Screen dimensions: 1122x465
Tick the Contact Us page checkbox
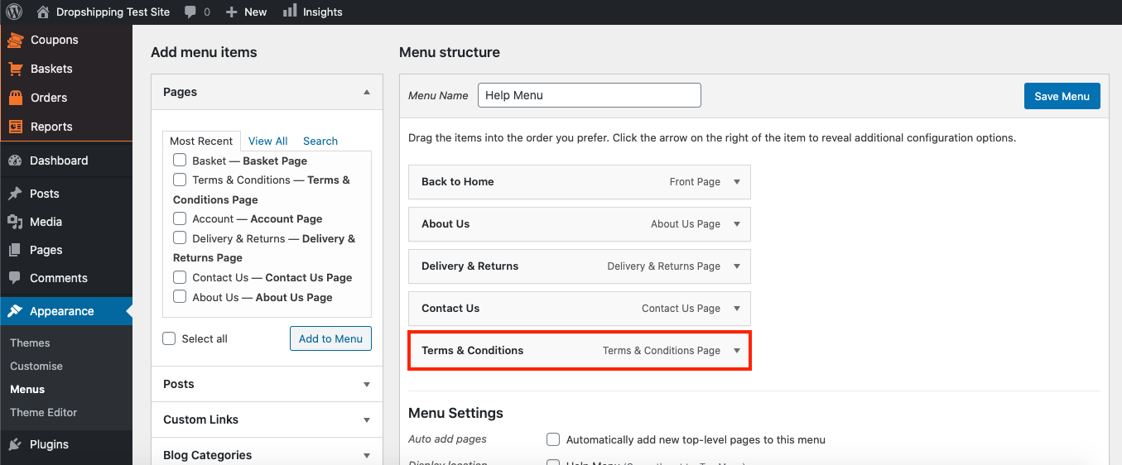[180, 277]
